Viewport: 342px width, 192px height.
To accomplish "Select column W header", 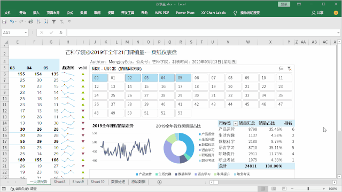I will pyautogui.click(x=248, y=42).
